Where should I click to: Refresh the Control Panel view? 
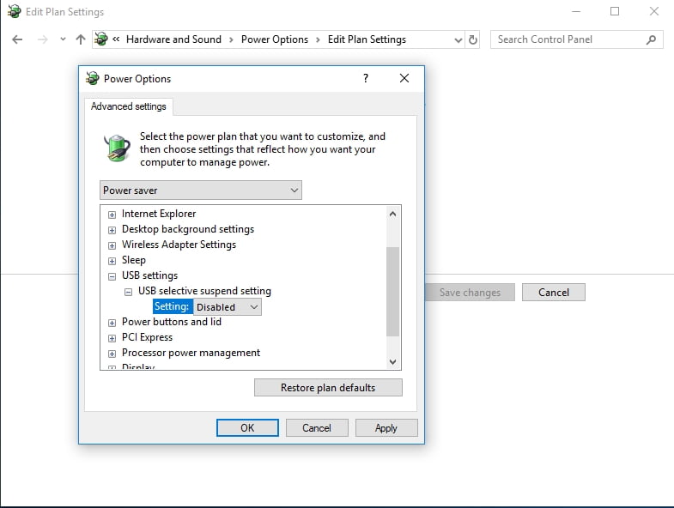click(x=473, y=39)
